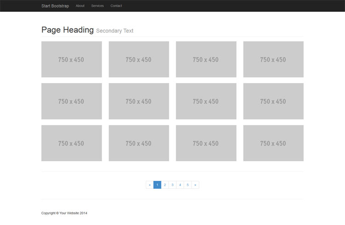Click the last thumbnail in bottom row
Screen dimensions: 345x225
pyautogui.click(x=273, y=143)
